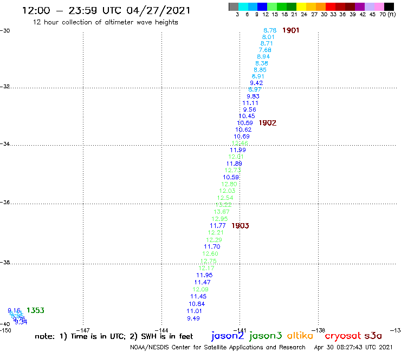Select the value '10.69'
401x352 pixels.
pyautogui.click(x=242, y=136)
